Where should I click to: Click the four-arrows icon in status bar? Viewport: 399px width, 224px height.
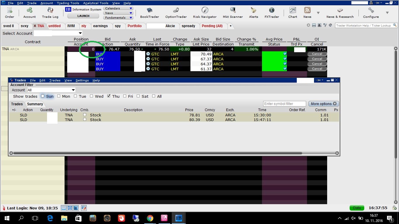coord(70,208)
